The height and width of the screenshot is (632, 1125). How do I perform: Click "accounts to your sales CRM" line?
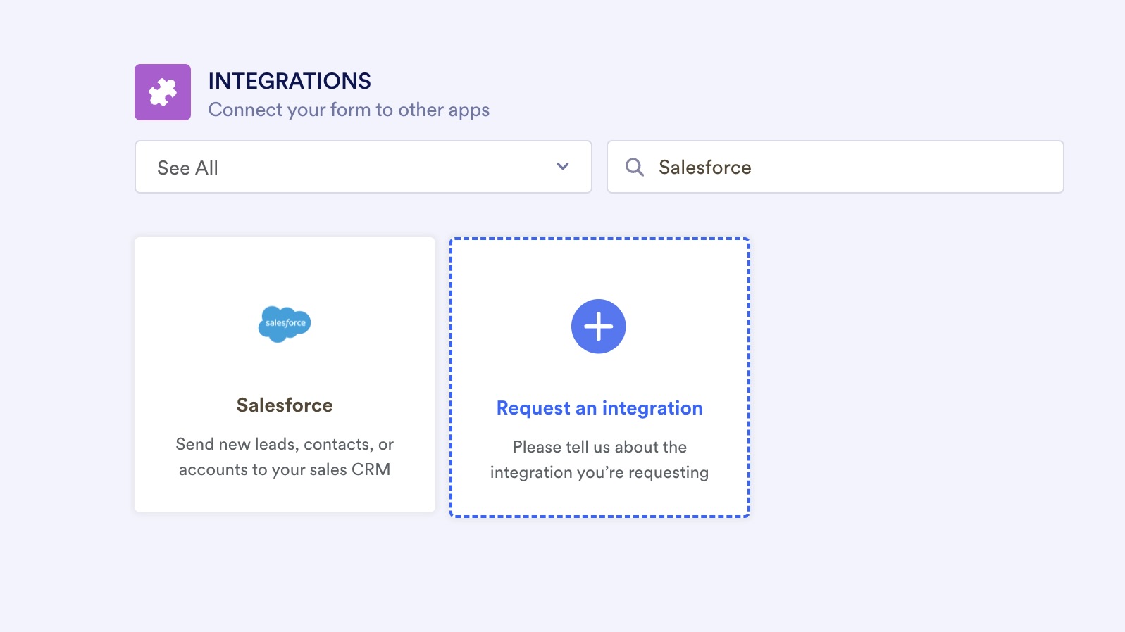click(285, 469)
